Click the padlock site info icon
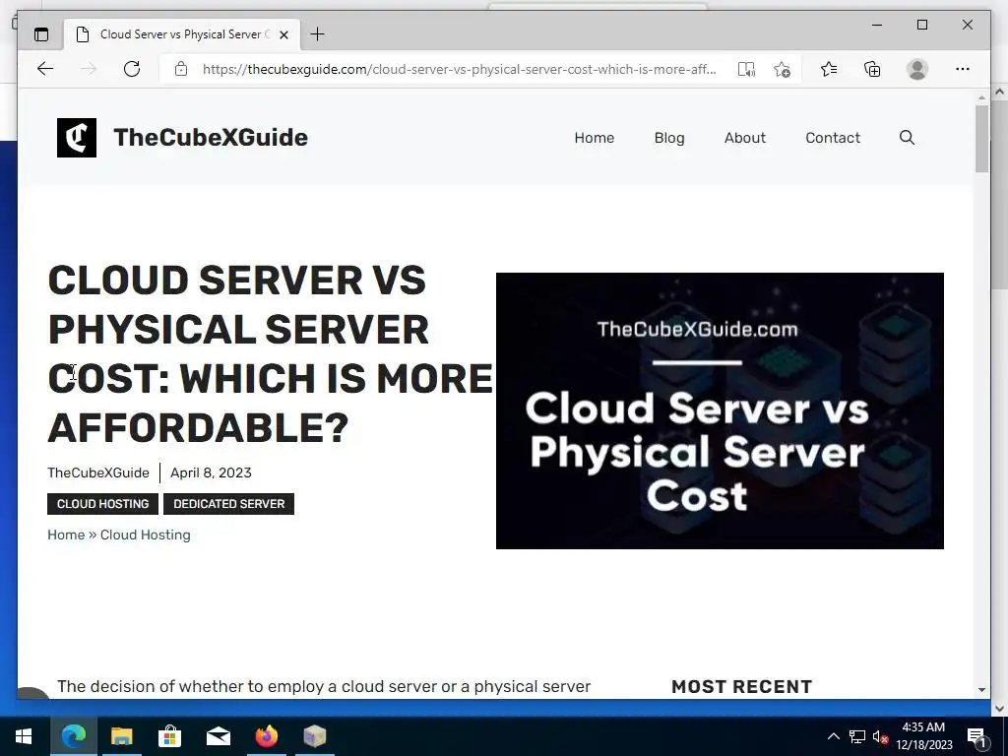Image resolution: width=1008 pixels, height=756 pixels. [181, 69]
